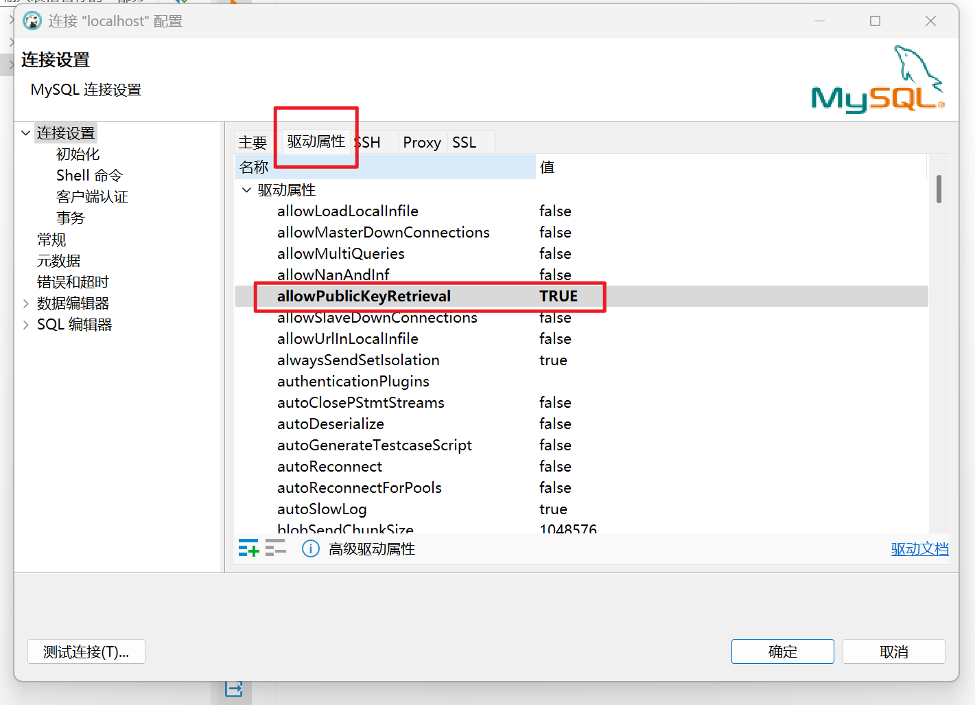Confirm with the 确定 button
The height and width of the screenshot is (705, 975).
783,651
